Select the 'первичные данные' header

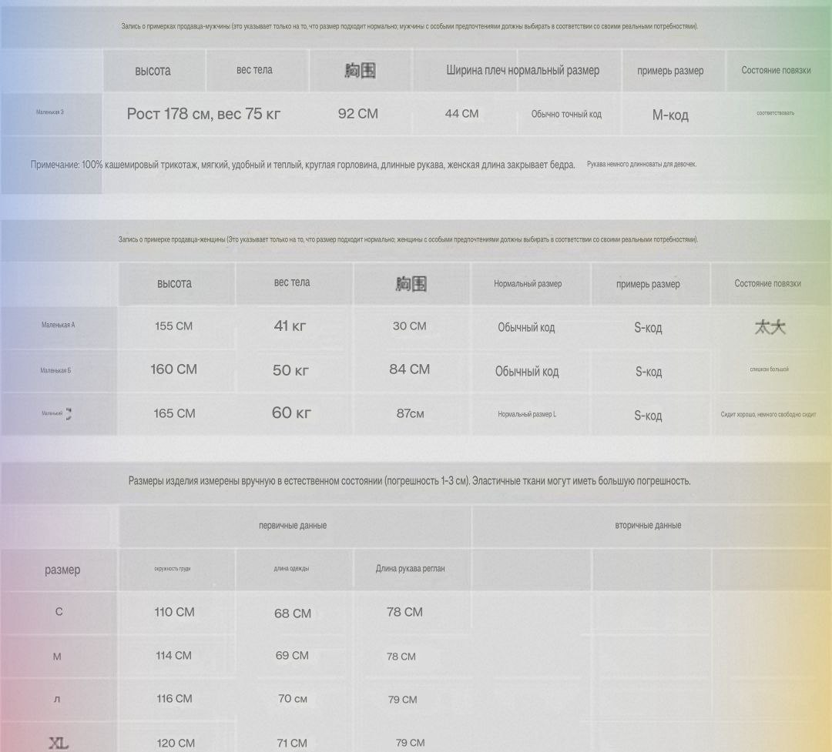pos(293,526)
